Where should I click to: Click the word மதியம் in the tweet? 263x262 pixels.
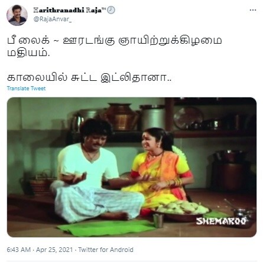[x=28, y=53]
